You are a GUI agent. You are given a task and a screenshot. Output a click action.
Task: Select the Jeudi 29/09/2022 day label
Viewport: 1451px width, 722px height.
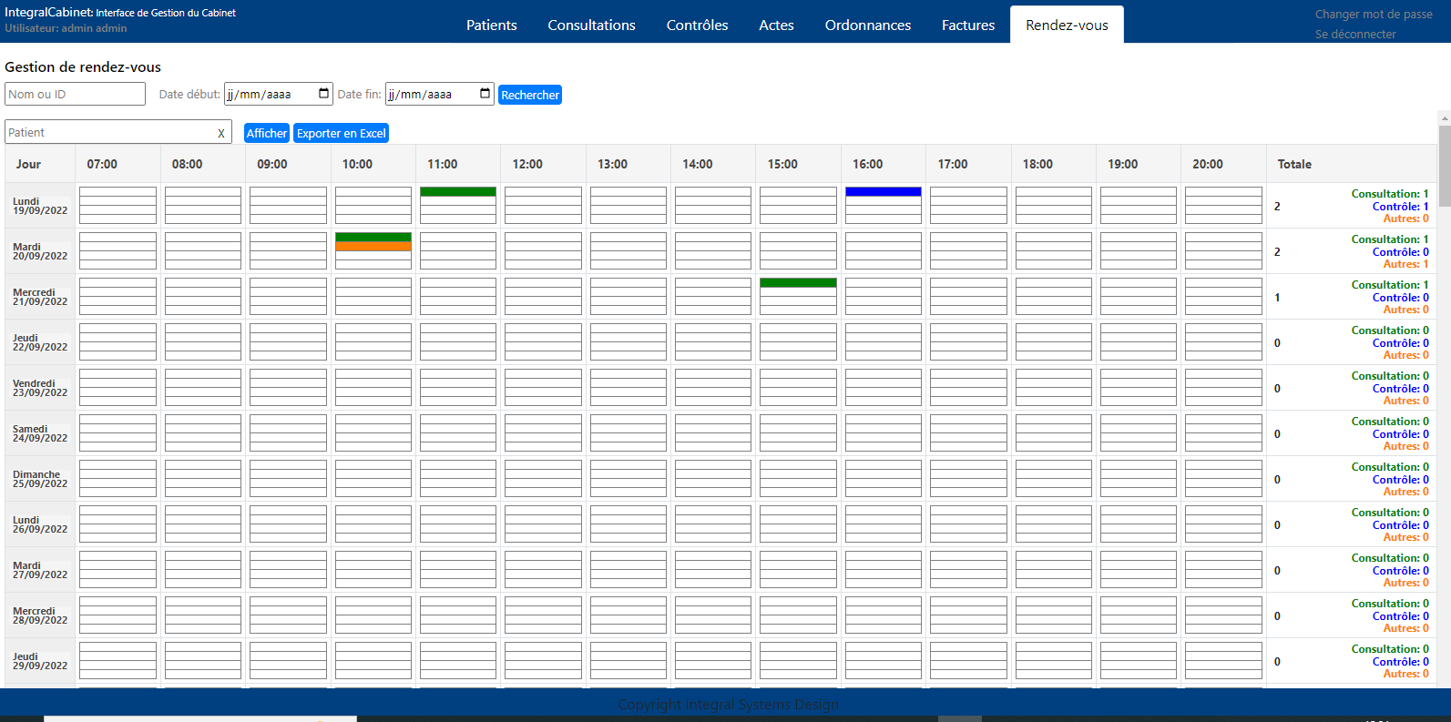pyautogui.click(x=40, y=661)
